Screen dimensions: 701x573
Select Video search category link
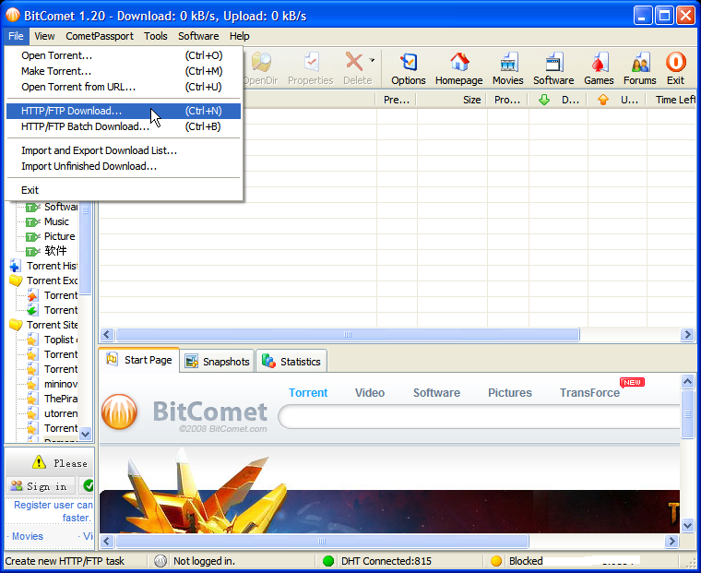370,393
